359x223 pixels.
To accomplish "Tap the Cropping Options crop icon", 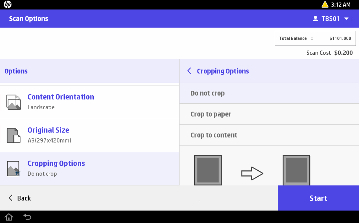I will pyautogui.click(x=14, y=169).
